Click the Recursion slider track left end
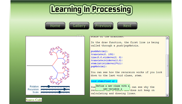 [x=41, y=89]
